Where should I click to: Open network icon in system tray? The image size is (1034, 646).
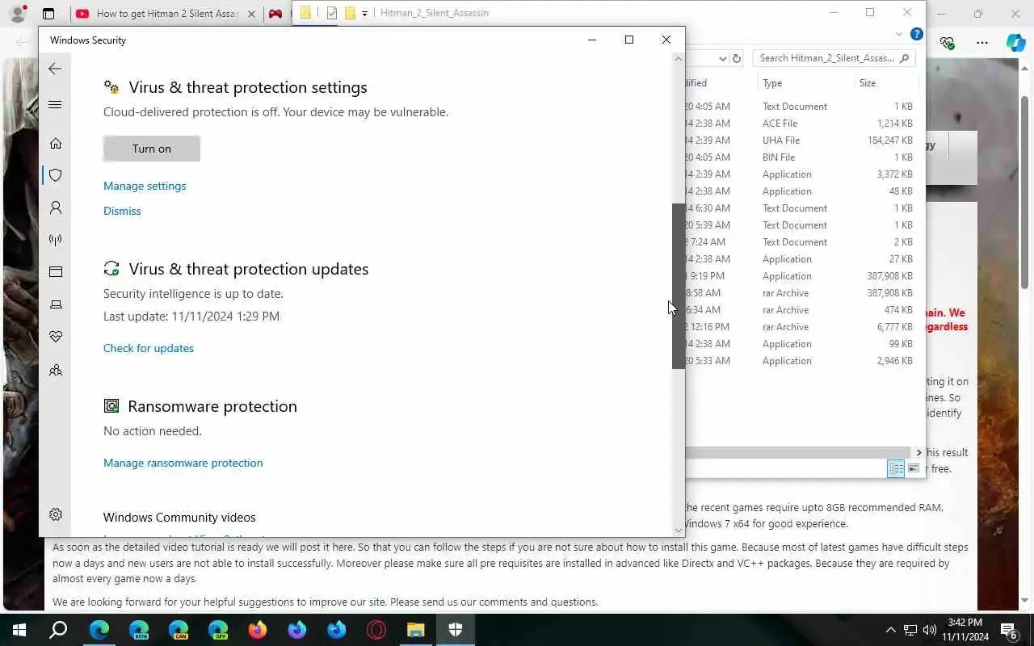(910, 630)
